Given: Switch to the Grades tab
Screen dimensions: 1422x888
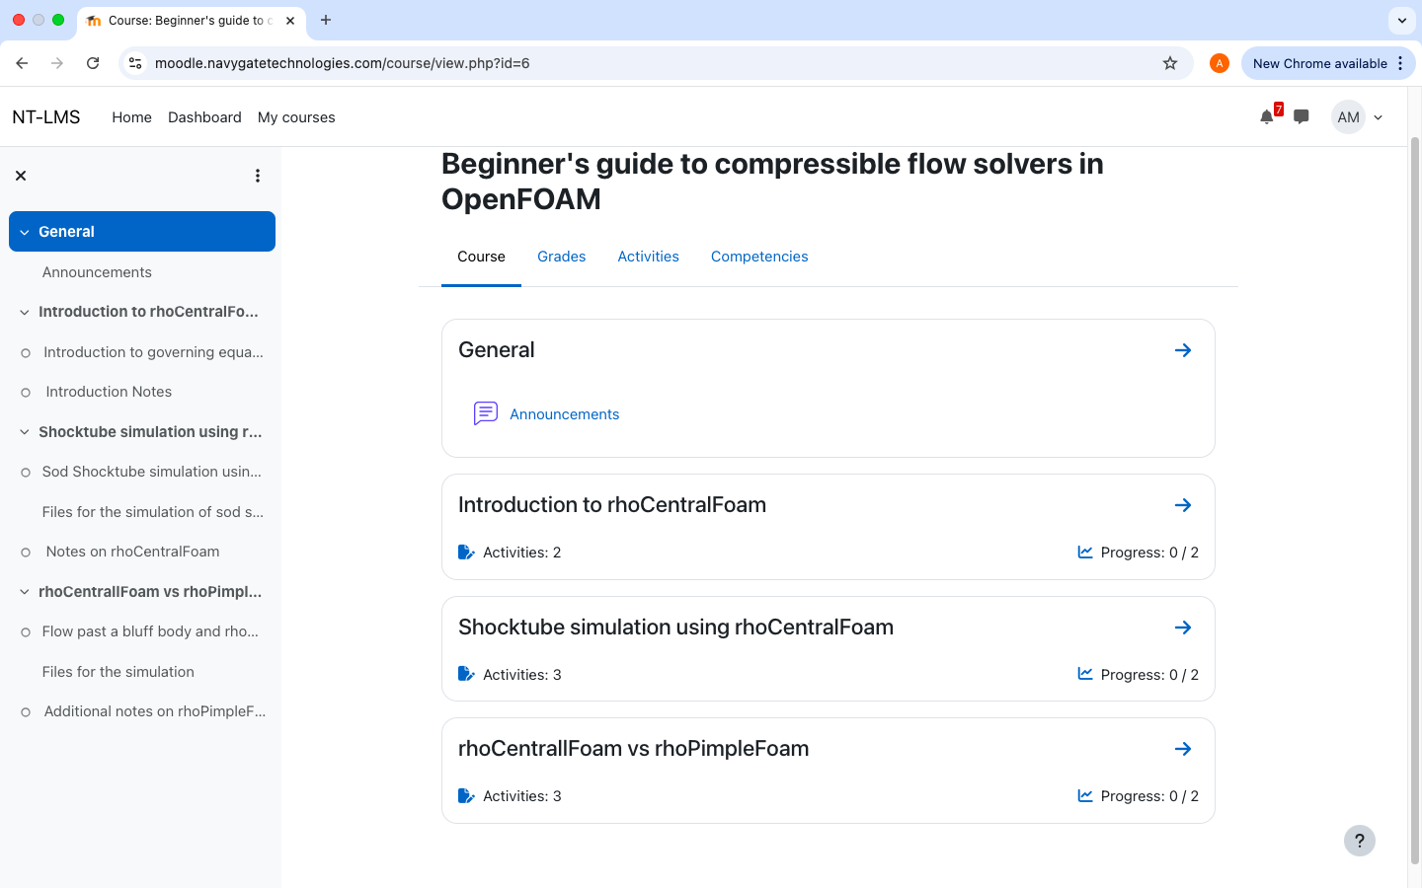Looking at the screenshot, I should [561, 256].
